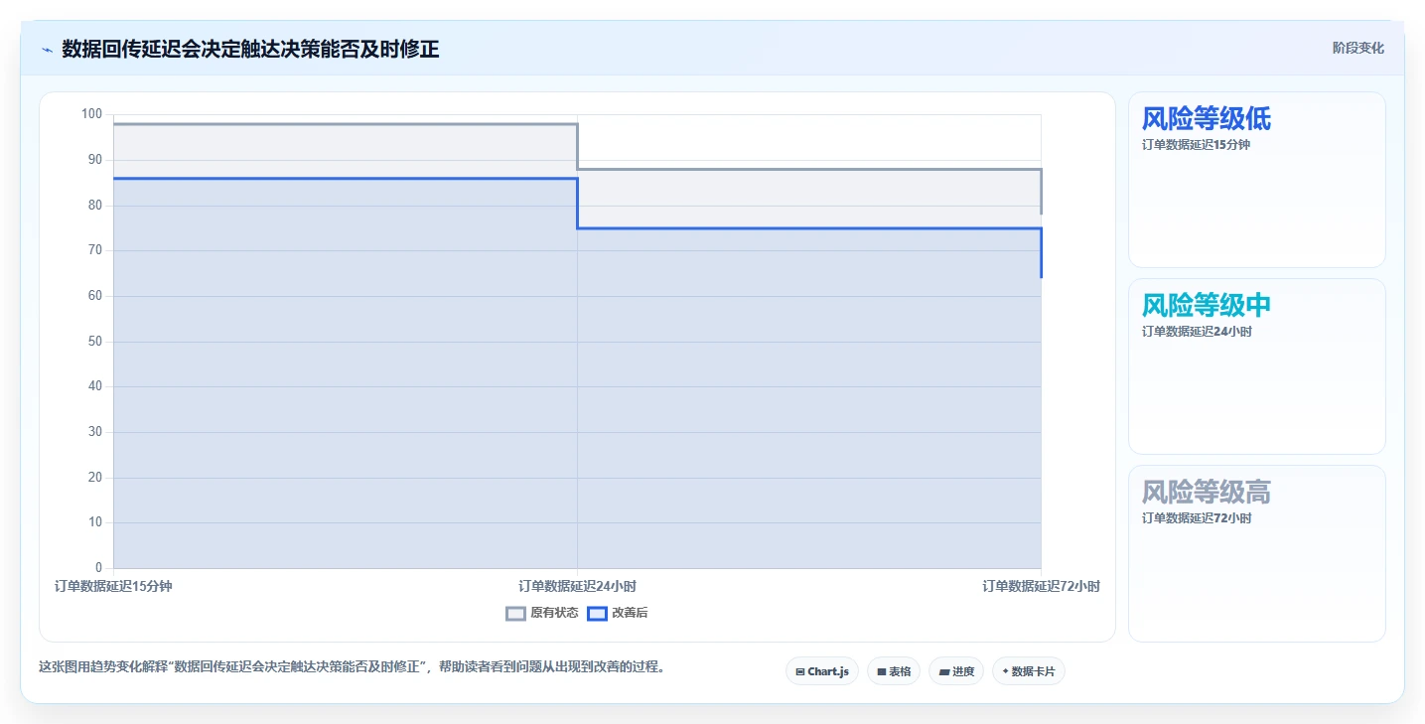Open the 风险等级高 card
Screen dimensions: 1425x724
pos(1257,553)
